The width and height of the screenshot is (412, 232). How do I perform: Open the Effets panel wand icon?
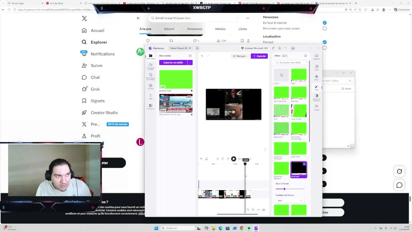316,87
